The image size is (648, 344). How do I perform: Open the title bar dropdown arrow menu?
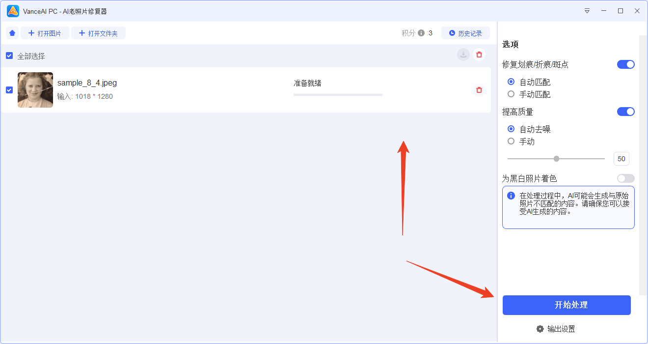(587, 10)
